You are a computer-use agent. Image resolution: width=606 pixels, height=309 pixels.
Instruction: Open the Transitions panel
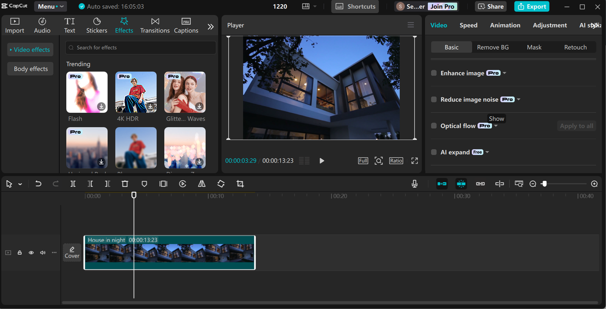coord(155,26)
